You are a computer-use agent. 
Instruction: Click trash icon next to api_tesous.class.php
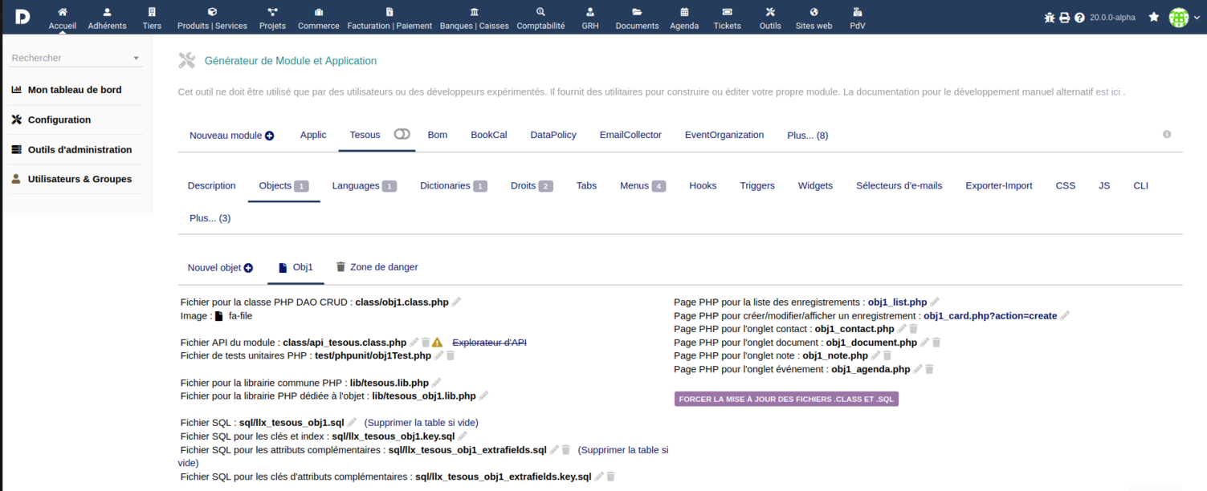[426, 343]
